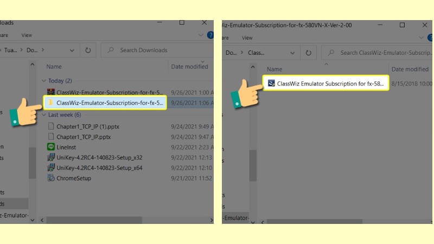Maximize the Downloads window

(182, 22)
